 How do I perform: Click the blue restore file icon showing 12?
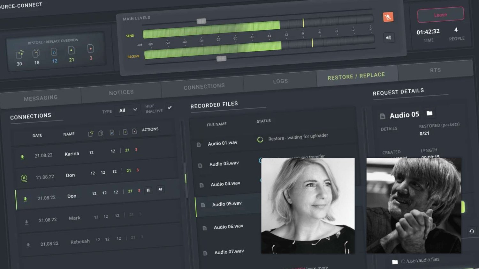(54, 52)
